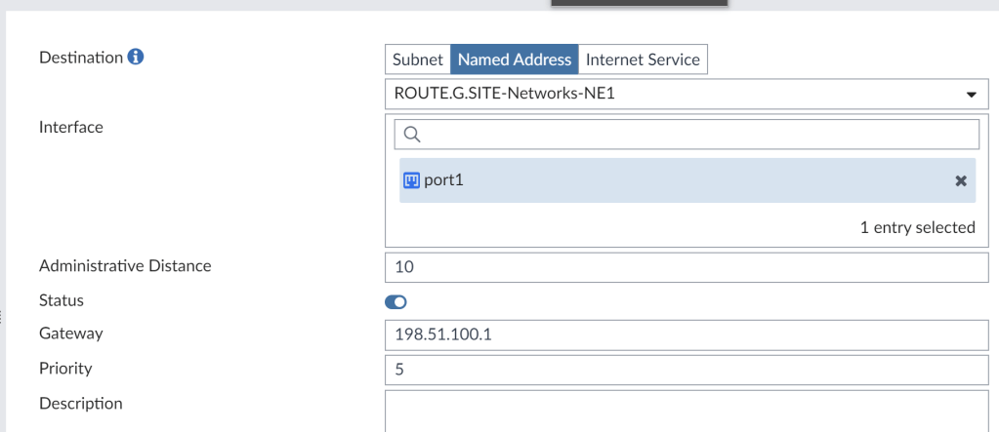Click the Interface label
The width and height of the screenshot is (999, 432).
click(70, 126)
